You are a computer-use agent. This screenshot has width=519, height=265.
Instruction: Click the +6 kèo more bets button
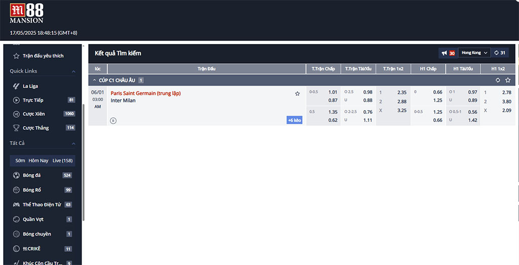tap(294, 120)
